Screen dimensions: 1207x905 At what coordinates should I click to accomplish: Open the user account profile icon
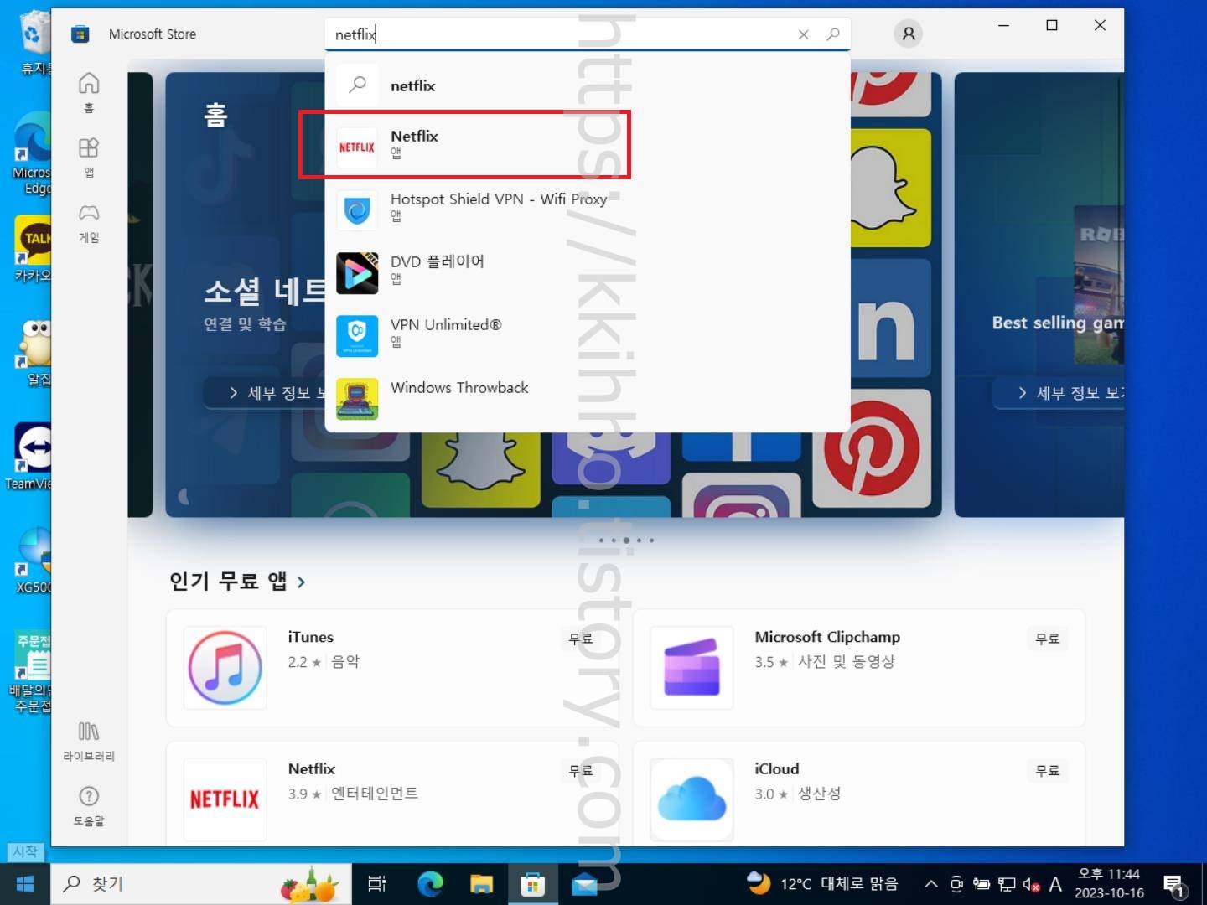[908, 34]
